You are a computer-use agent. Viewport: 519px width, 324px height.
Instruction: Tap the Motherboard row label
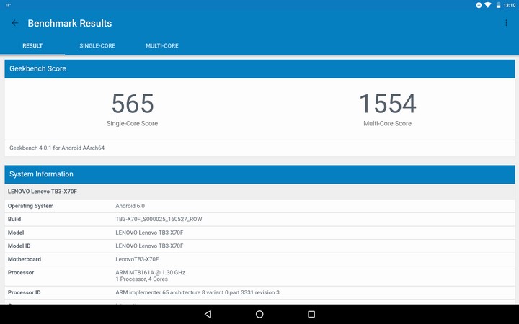pyautogui.click(x=25, y=259)
